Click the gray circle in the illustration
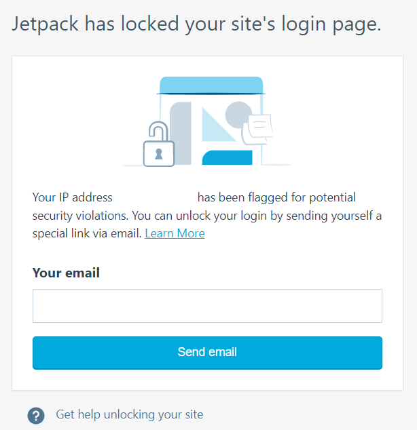 click(x=238, y=114)
